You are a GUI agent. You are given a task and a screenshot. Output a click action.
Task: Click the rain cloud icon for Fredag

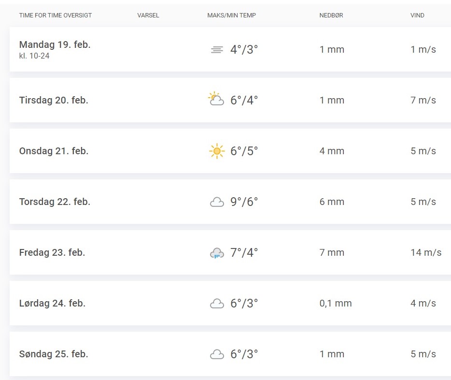tap(217, 253)
